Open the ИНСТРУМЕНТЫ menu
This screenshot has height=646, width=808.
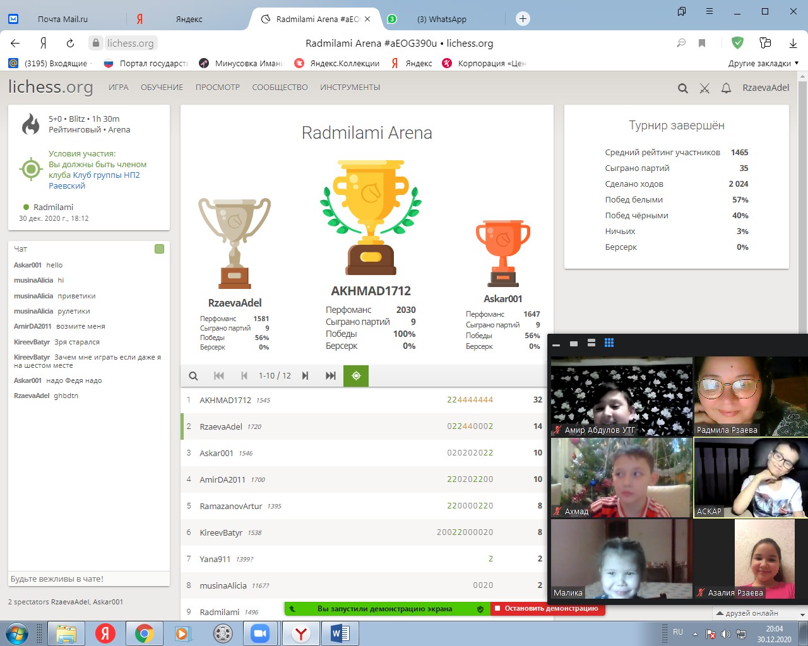350,88
